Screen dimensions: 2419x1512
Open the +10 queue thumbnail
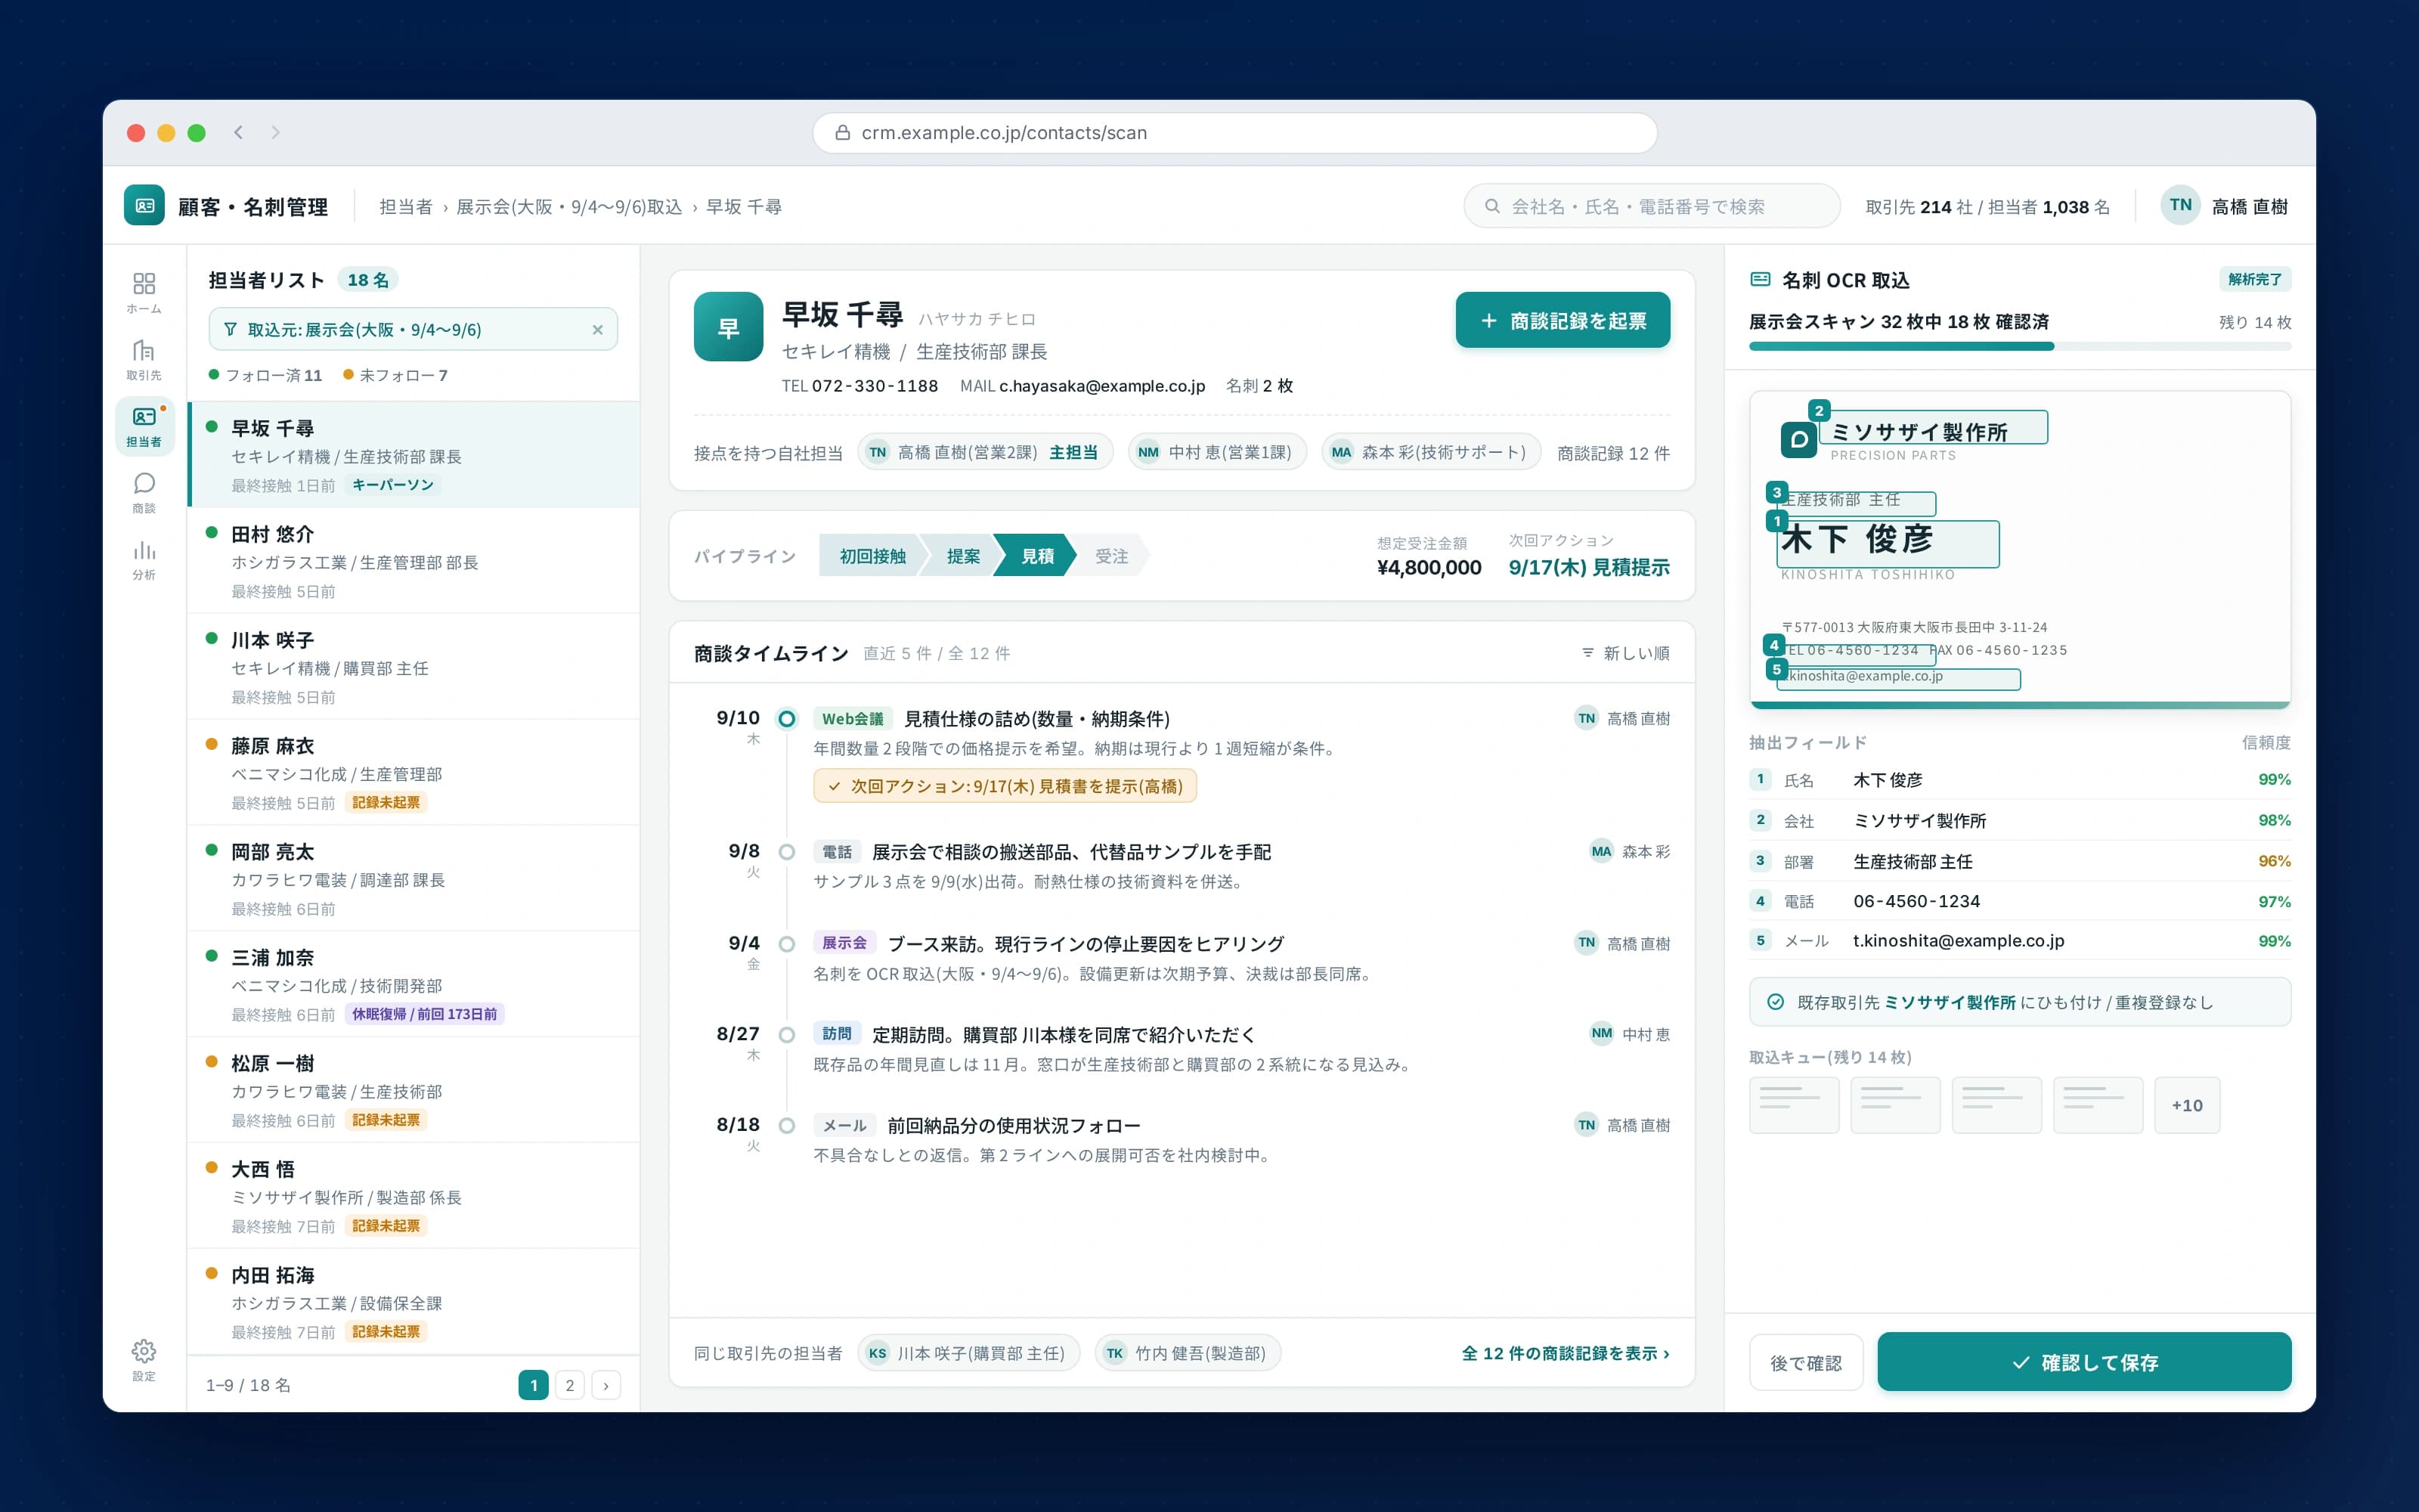click(2187, 1105)
